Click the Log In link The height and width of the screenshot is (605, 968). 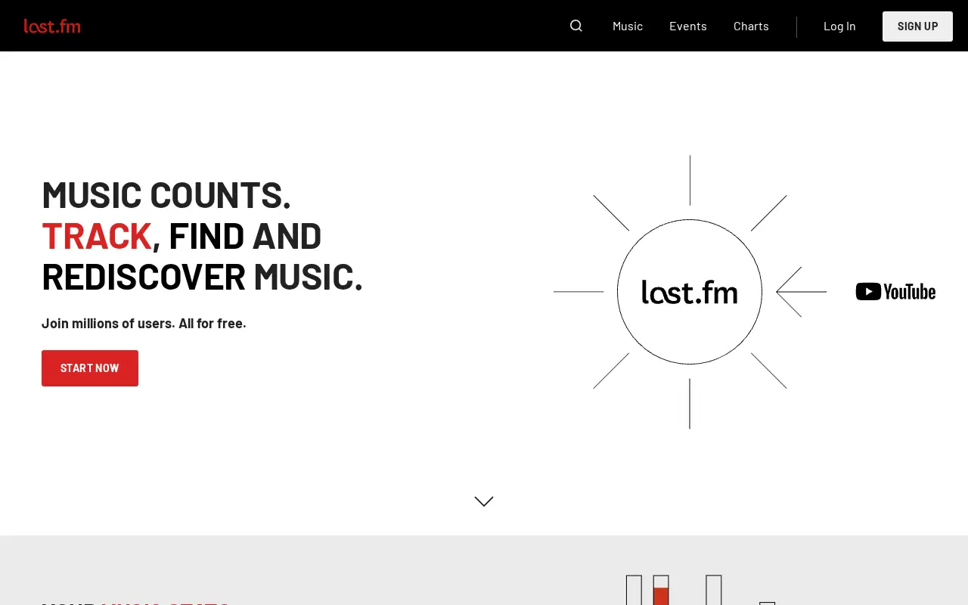(839, 26)
